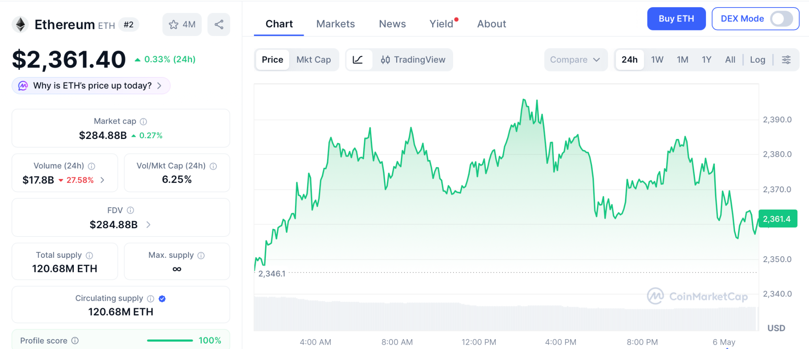Click the USD currency label
809x349 pixels.
click(776, 328)
